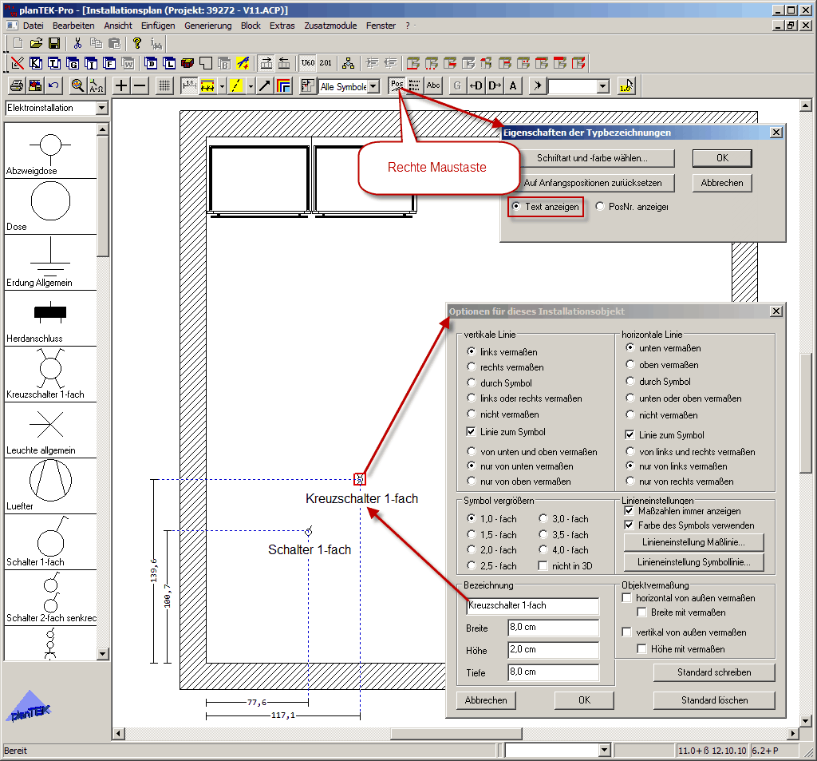Open the empty combo box in the toolbar
The height and width of the screenshot is (761, 817).
(602, 86)
